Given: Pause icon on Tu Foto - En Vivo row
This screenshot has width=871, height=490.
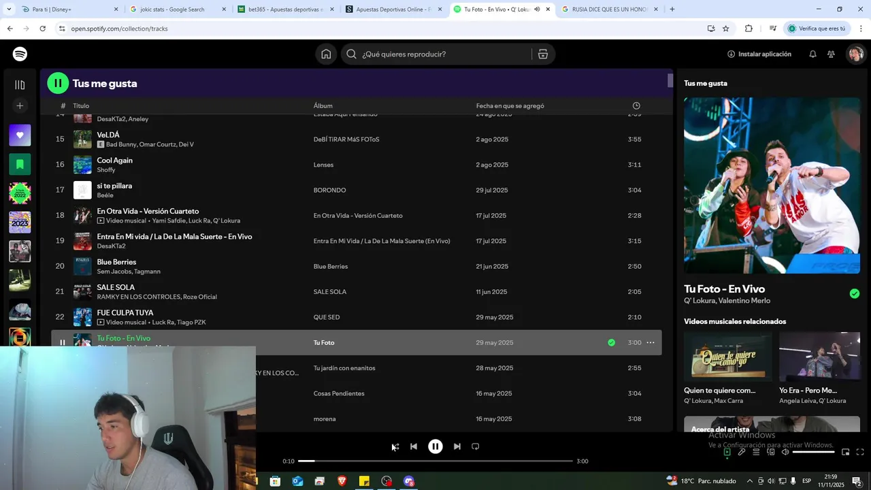Looking at the screenshot, I should point(62,342).
